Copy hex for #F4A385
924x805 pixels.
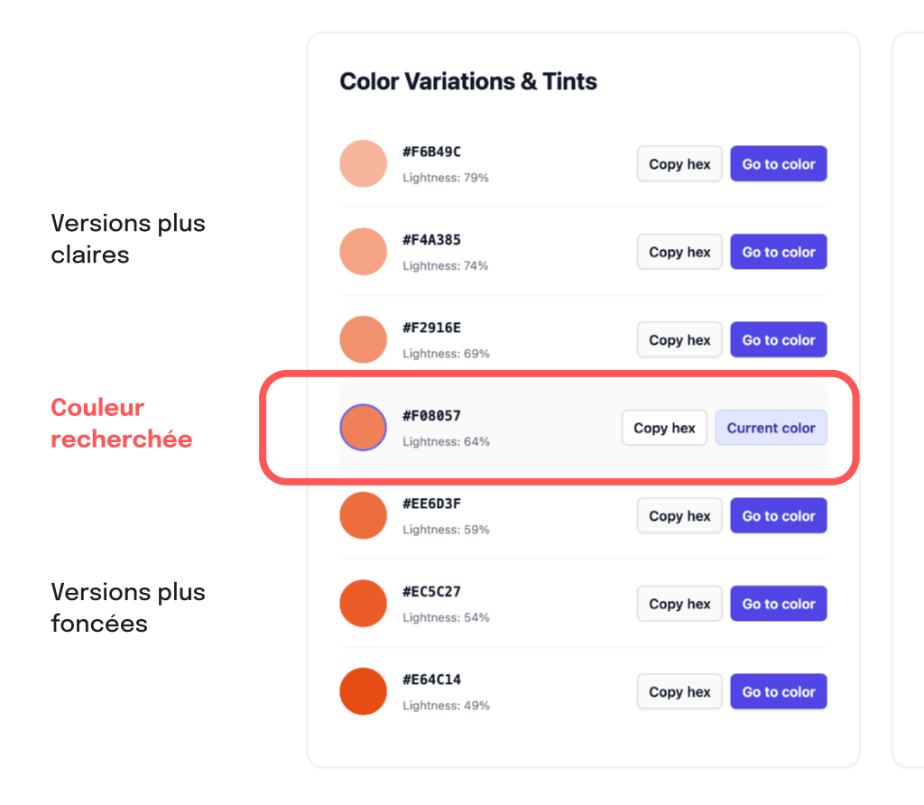point(679,252)
